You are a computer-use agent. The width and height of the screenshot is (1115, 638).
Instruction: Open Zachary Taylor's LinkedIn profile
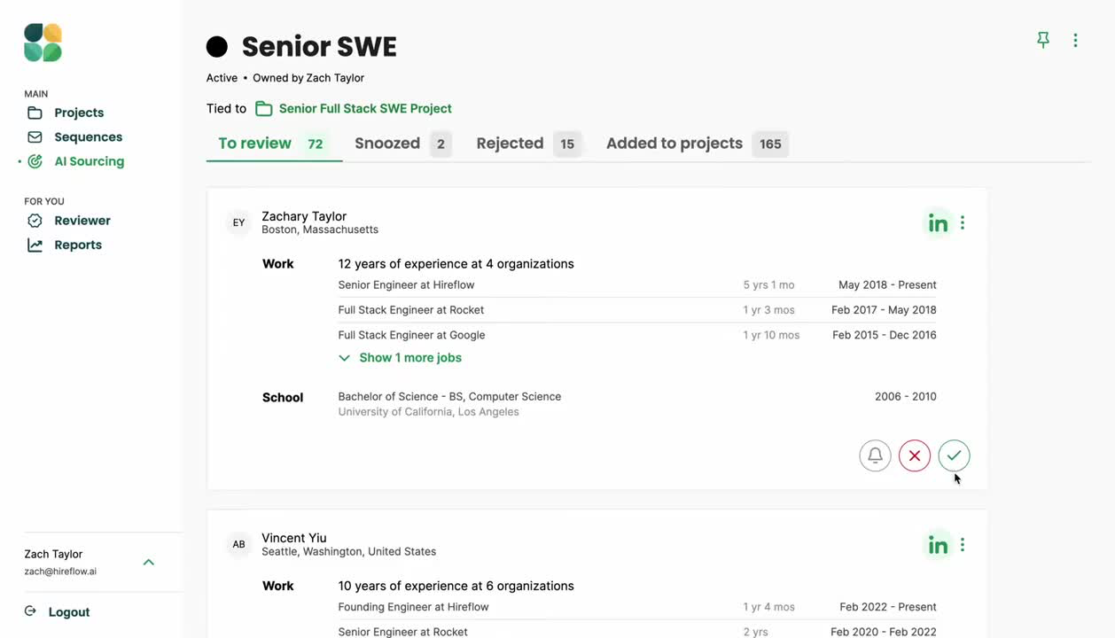[938, 222]
